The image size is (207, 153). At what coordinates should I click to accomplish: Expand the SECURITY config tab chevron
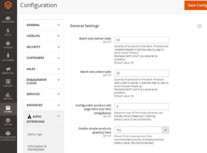tap(59, 47)
